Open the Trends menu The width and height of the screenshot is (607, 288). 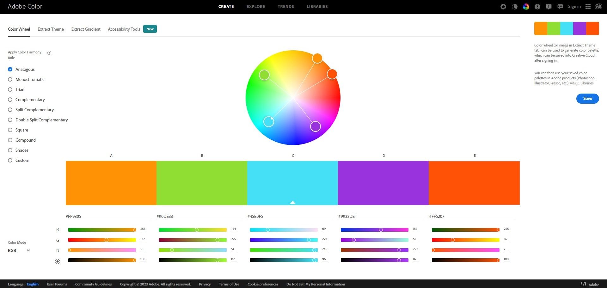pyautogui.click(x=286, y=7)
